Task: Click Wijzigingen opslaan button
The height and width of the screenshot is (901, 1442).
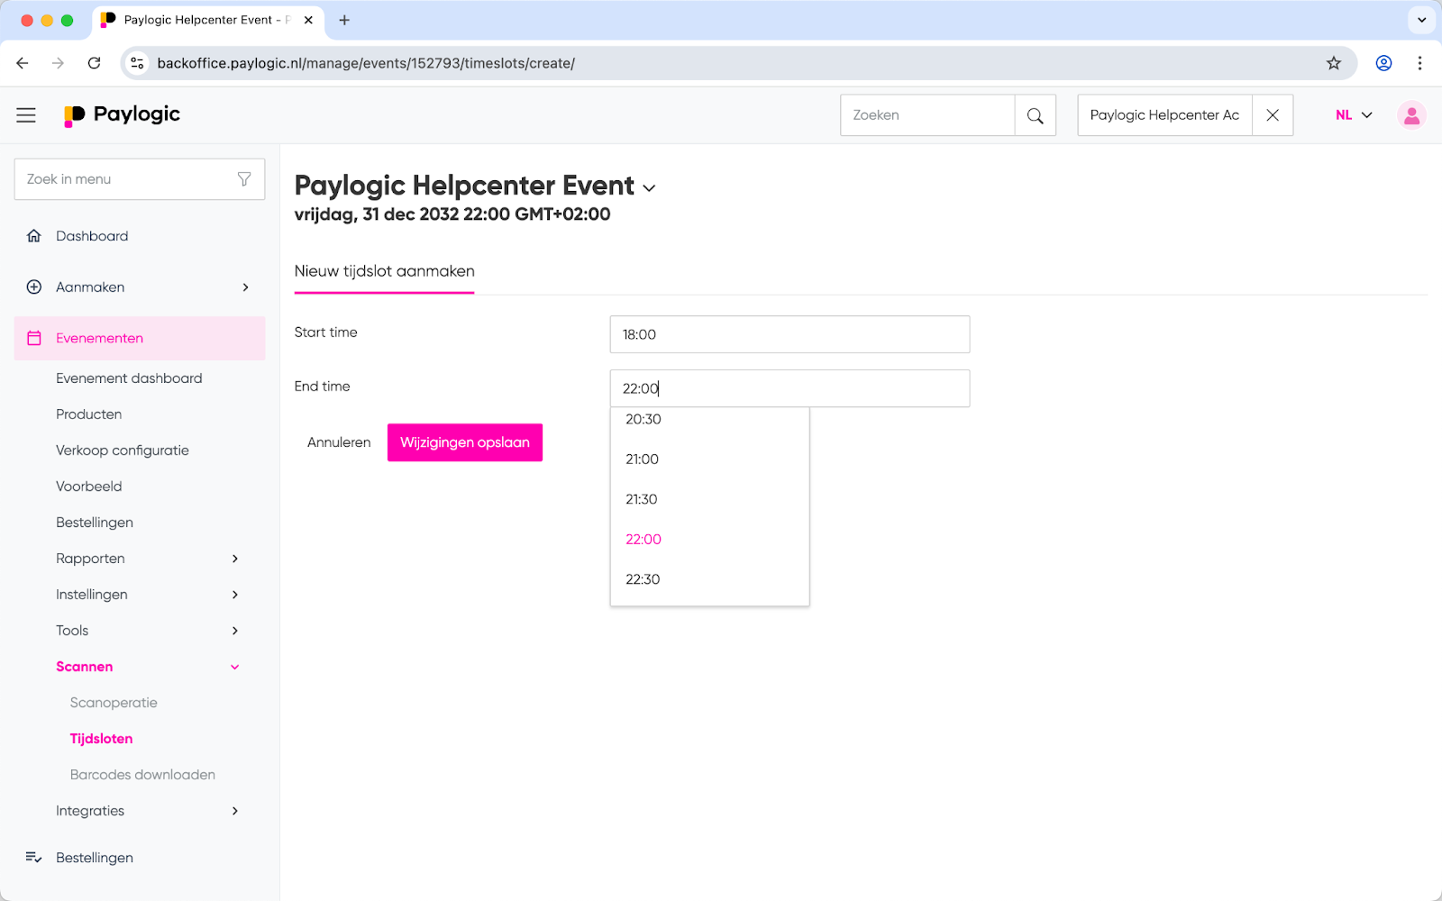Action: click(x=465, y=442)
